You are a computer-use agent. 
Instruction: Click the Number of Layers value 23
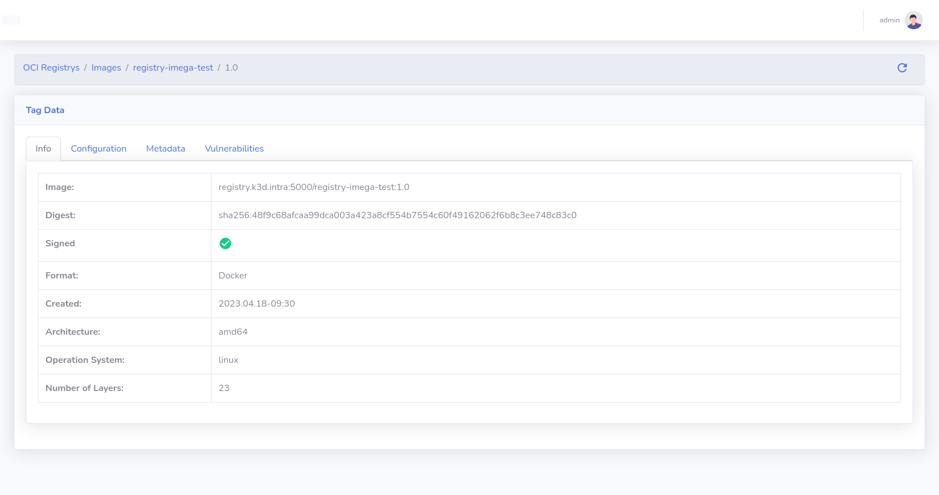pyautogui.click(x=224, y=388)
